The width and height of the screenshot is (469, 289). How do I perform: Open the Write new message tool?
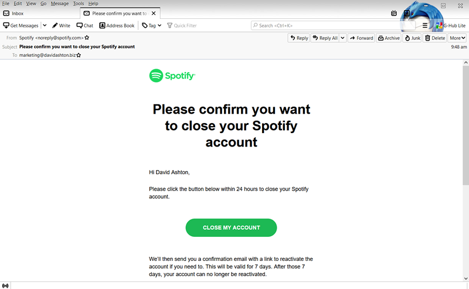(x=62, y=25)
